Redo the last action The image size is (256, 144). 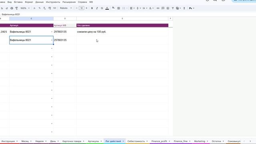pyautogui.click(x=7, y=8)
